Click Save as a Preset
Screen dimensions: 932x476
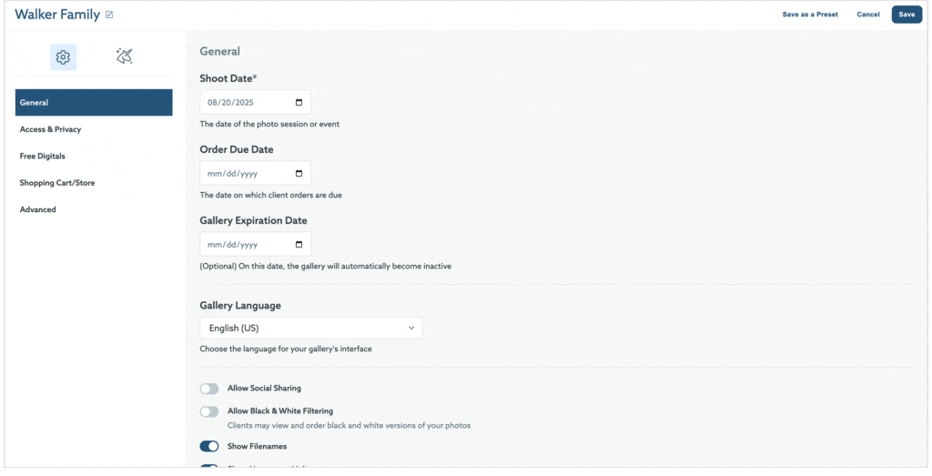coord(810,15)
